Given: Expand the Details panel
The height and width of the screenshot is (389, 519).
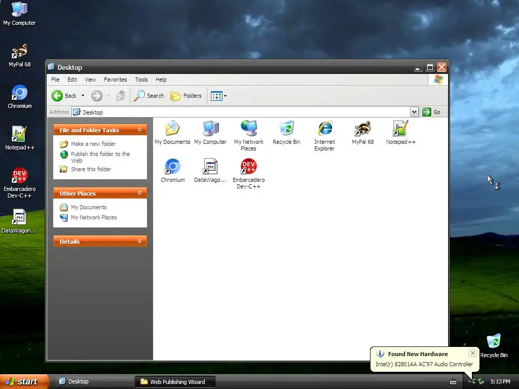Looking at the screenshot, I should 140,241.
